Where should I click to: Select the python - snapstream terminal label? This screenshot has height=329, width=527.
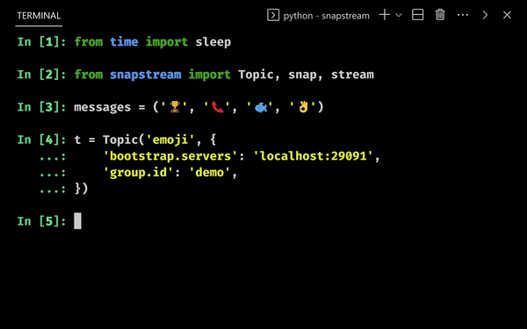(327, 16)
